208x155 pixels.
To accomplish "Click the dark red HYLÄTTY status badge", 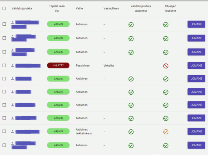I will point(58,66).
